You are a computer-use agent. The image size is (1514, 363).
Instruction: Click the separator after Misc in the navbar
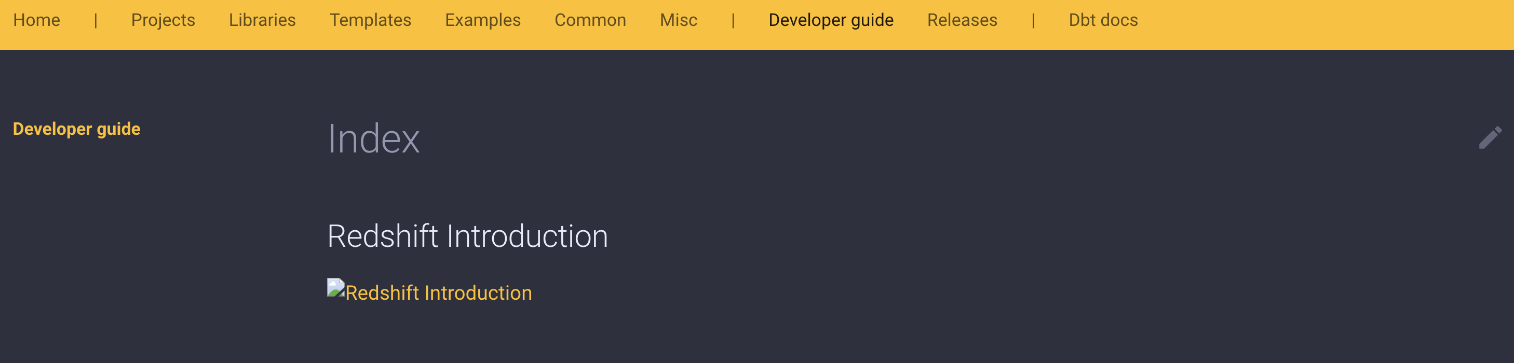click(734, 20)
